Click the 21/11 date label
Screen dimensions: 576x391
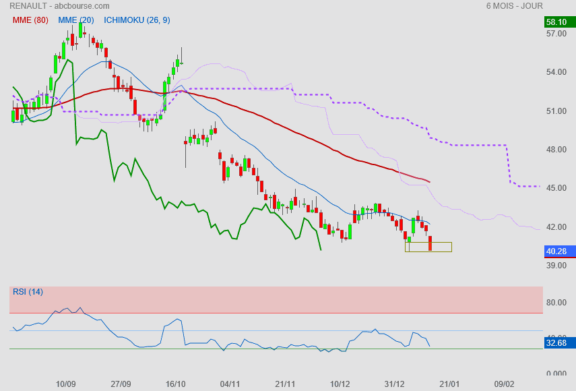click(285, 384)
